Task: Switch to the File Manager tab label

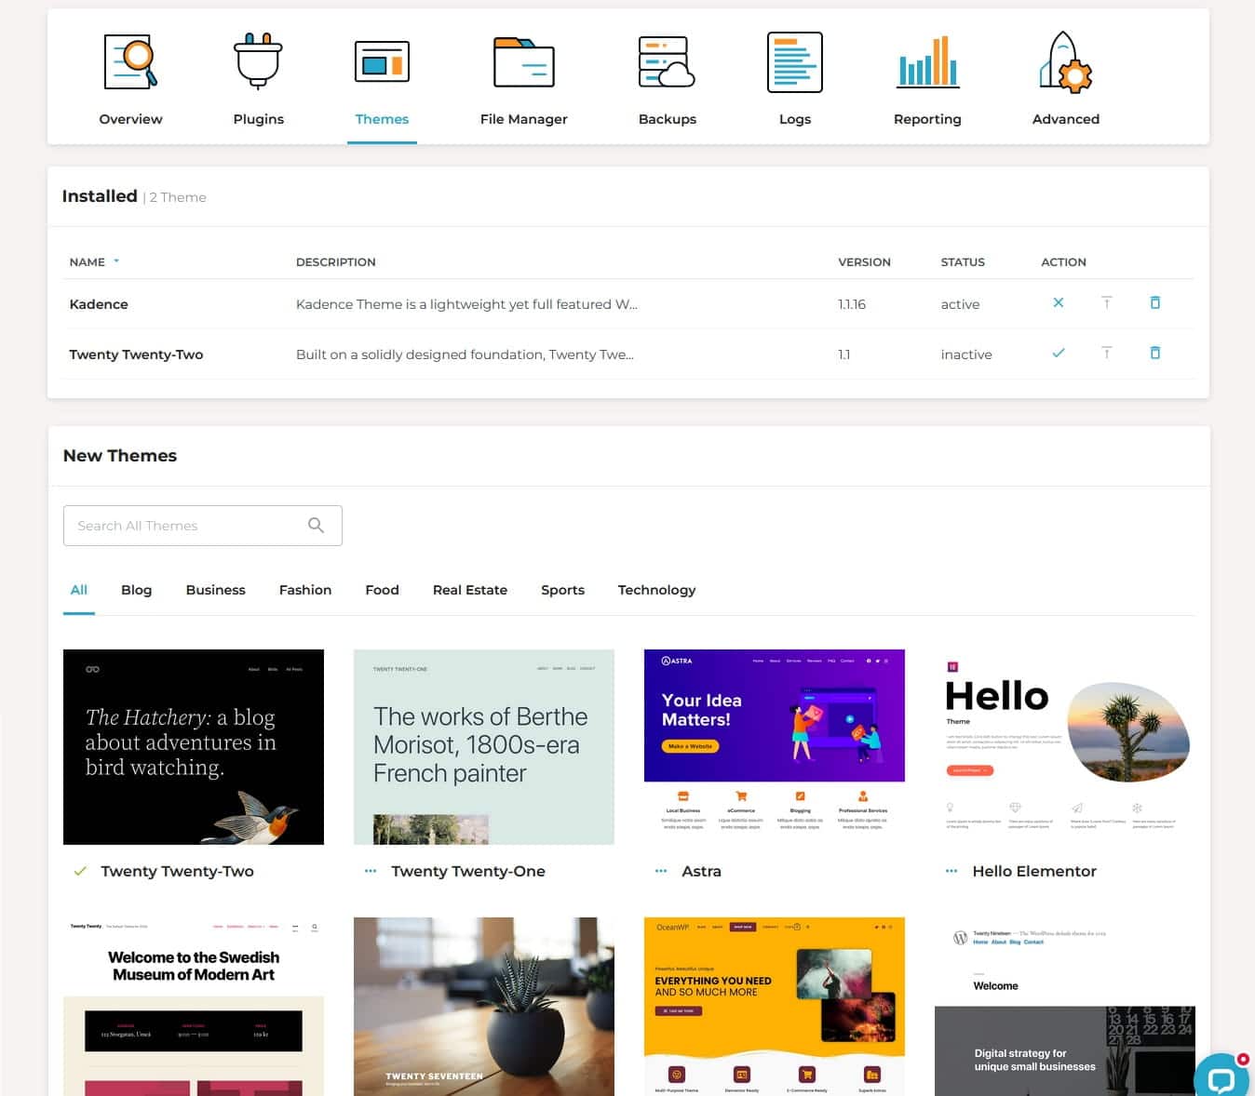Action: point(523,119)
